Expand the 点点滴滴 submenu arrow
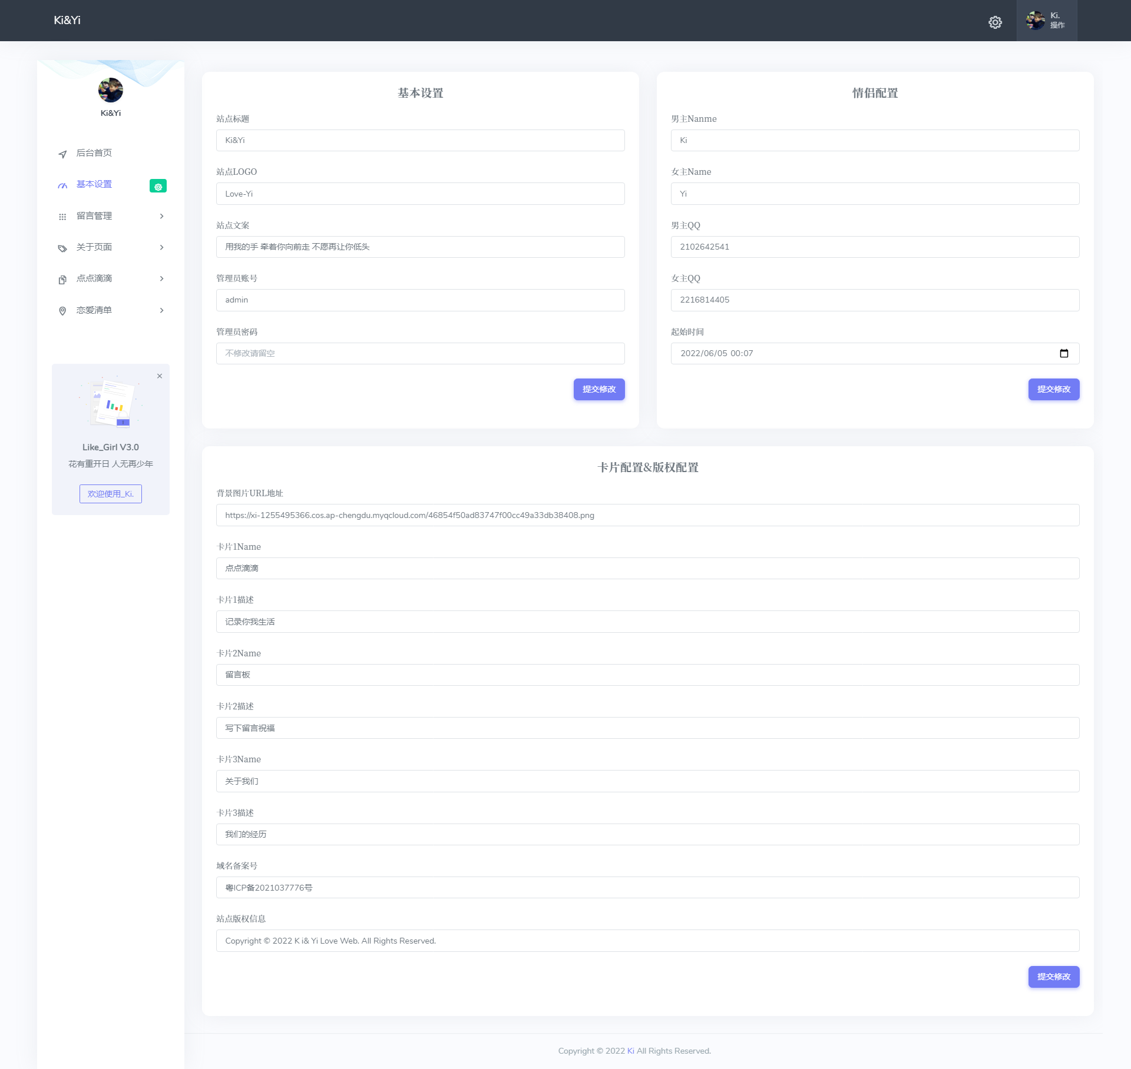The width and height of the screenshot is (1131, 1069). click(162, 278)
